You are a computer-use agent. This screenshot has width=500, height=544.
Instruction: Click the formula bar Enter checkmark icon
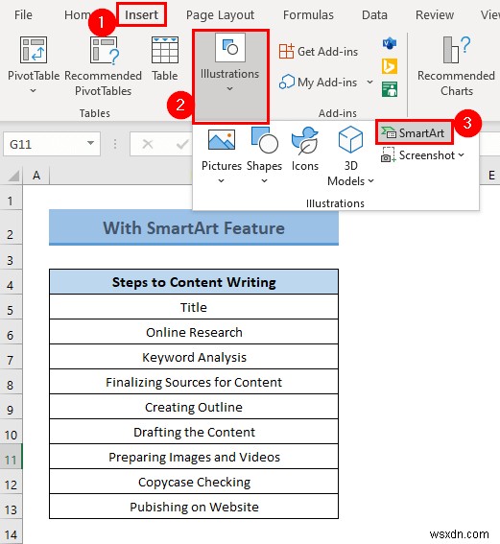tap(182, 144)
